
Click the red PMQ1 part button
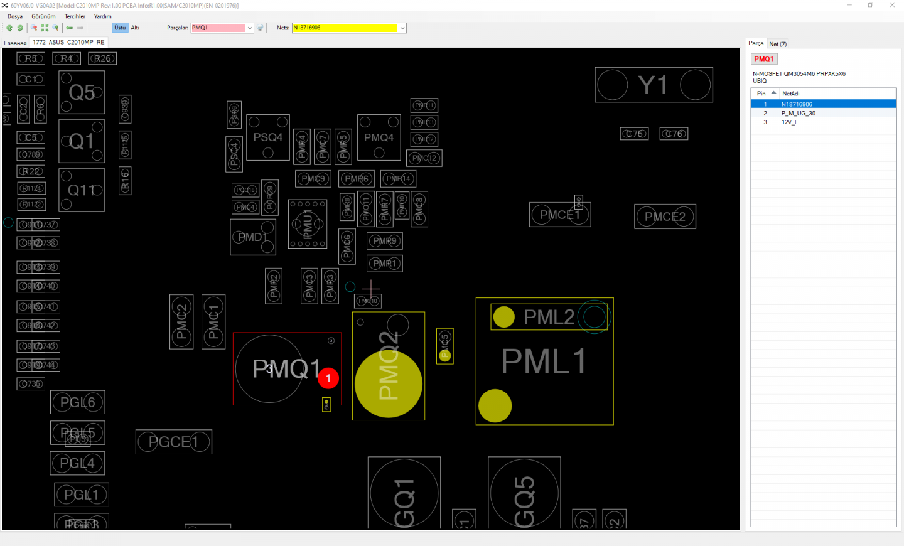(764, 59)
